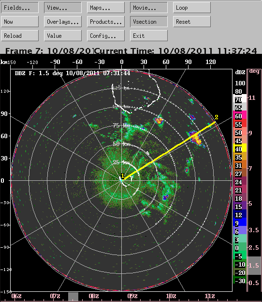Image resolution: width=262 pixels, height=302 pixels.
Task: Click the Reload button
Action: pos(20,36)
